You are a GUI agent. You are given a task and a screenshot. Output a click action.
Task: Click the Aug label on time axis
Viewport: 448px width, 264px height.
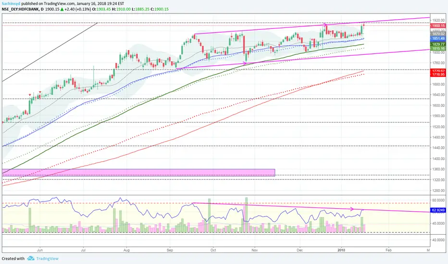click(x=126, y=250)
